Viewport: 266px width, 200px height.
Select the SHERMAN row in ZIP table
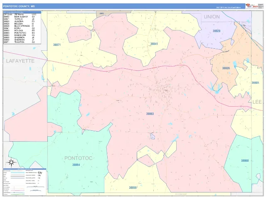click(x=20, y=40)
